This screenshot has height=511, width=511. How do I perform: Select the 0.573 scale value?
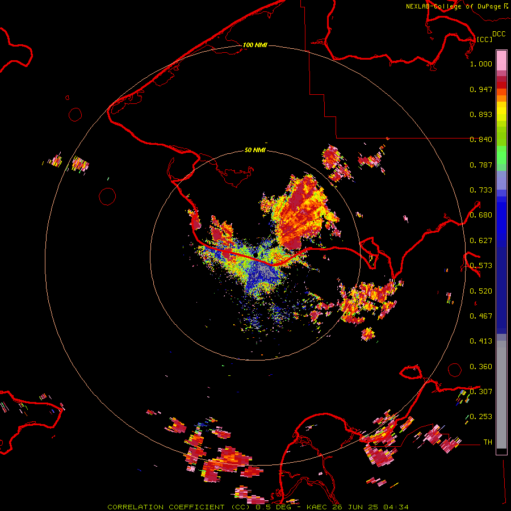click(x=481, y=266)
